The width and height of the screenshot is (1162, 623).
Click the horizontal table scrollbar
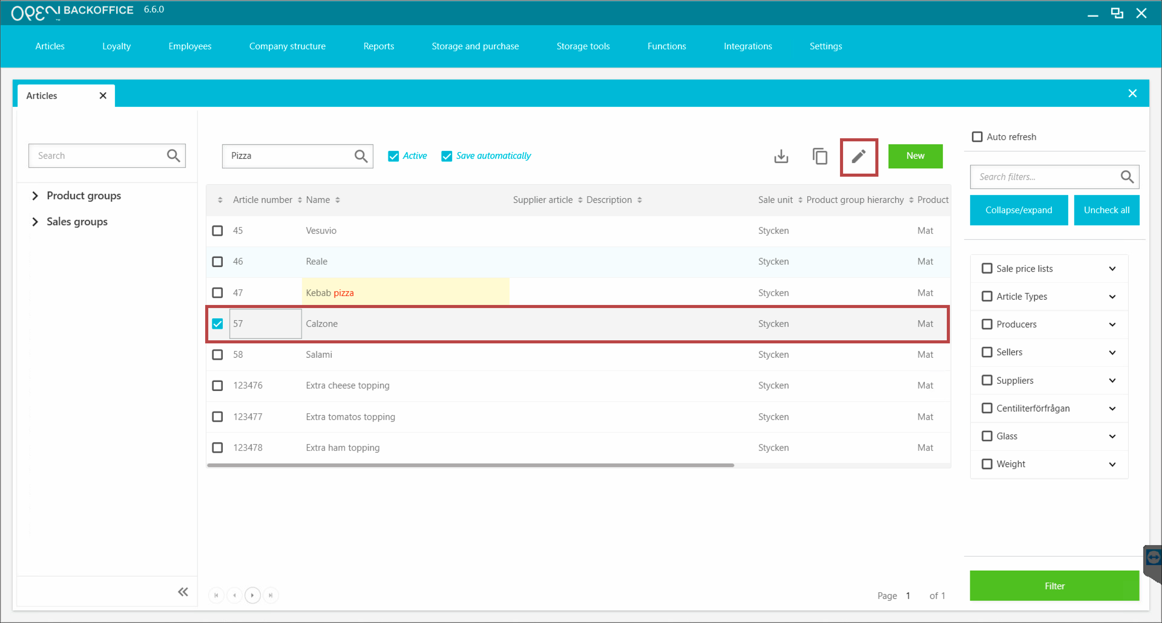(470, 465)
